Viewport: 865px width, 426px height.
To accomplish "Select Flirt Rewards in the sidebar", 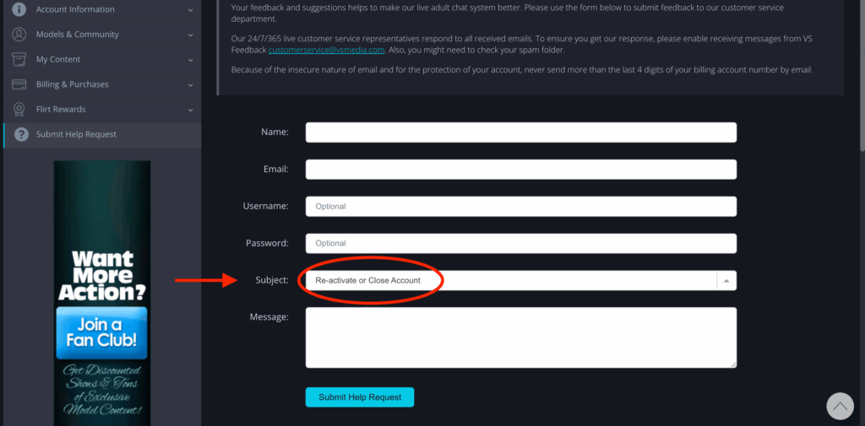I will pos(61,110).
